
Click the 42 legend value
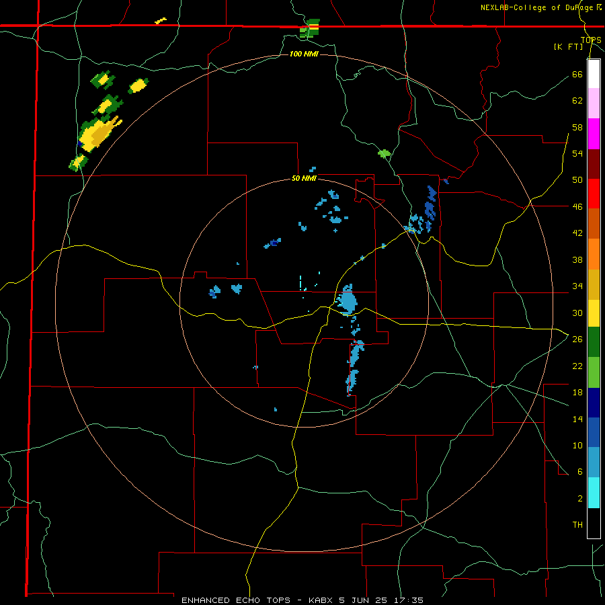click(x=577, y=233)
